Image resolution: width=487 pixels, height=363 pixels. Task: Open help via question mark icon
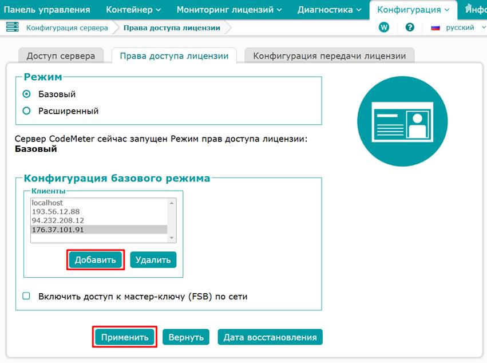410,27
